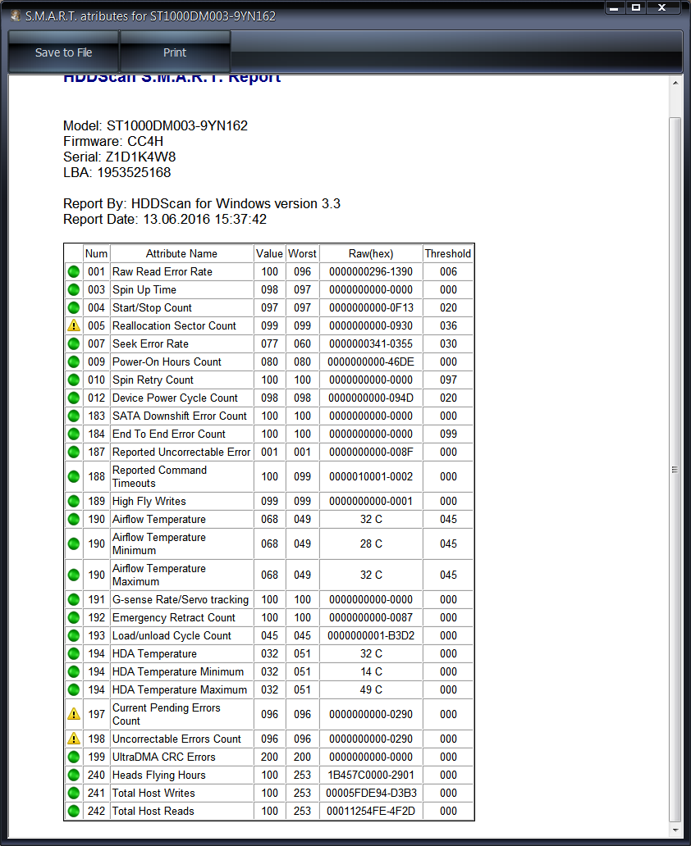Click green status icon for SATA Downshift Error Count
Screen dimensions: 691x846
[x=74, y=416]
